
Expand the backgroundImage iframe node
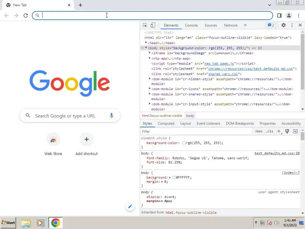[x=150, y=53]
